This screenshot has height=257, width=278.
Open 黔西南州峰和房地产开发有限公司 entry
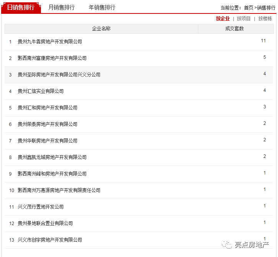point(52,174)
